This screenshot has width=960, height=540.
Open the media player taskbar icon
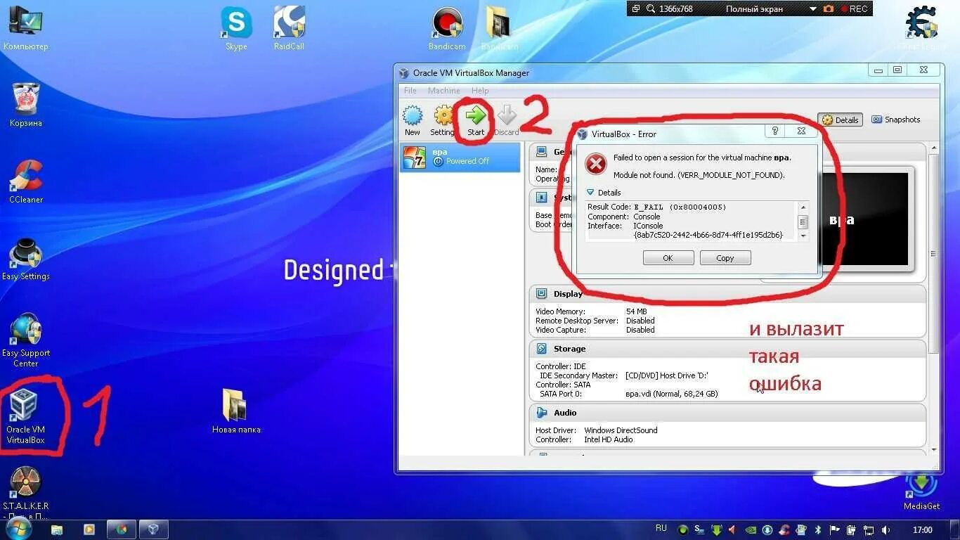click(x=89, y=529)
